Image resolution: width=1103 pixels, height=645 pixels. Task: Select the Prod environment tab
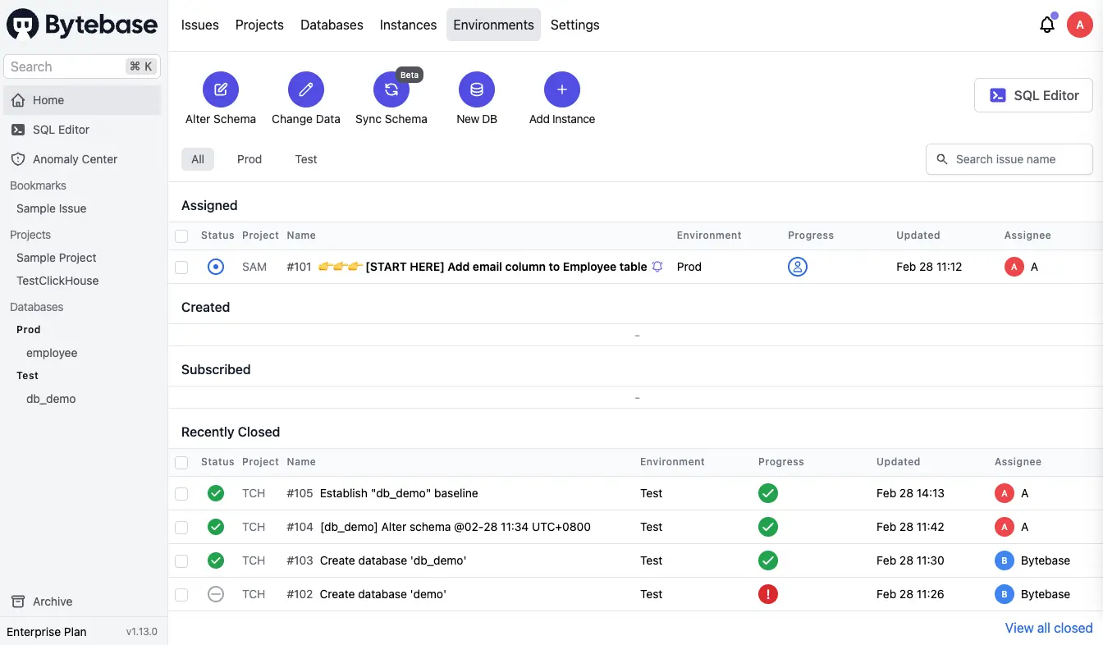249,159
